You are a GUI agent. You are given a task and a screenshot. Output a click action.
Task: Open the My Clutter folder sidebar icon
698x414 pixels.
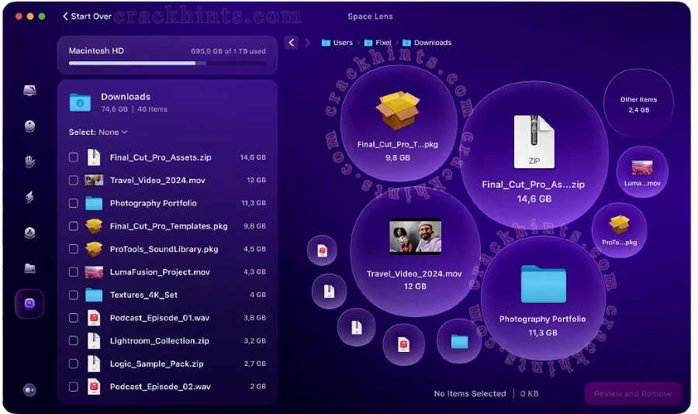point(29,268)
